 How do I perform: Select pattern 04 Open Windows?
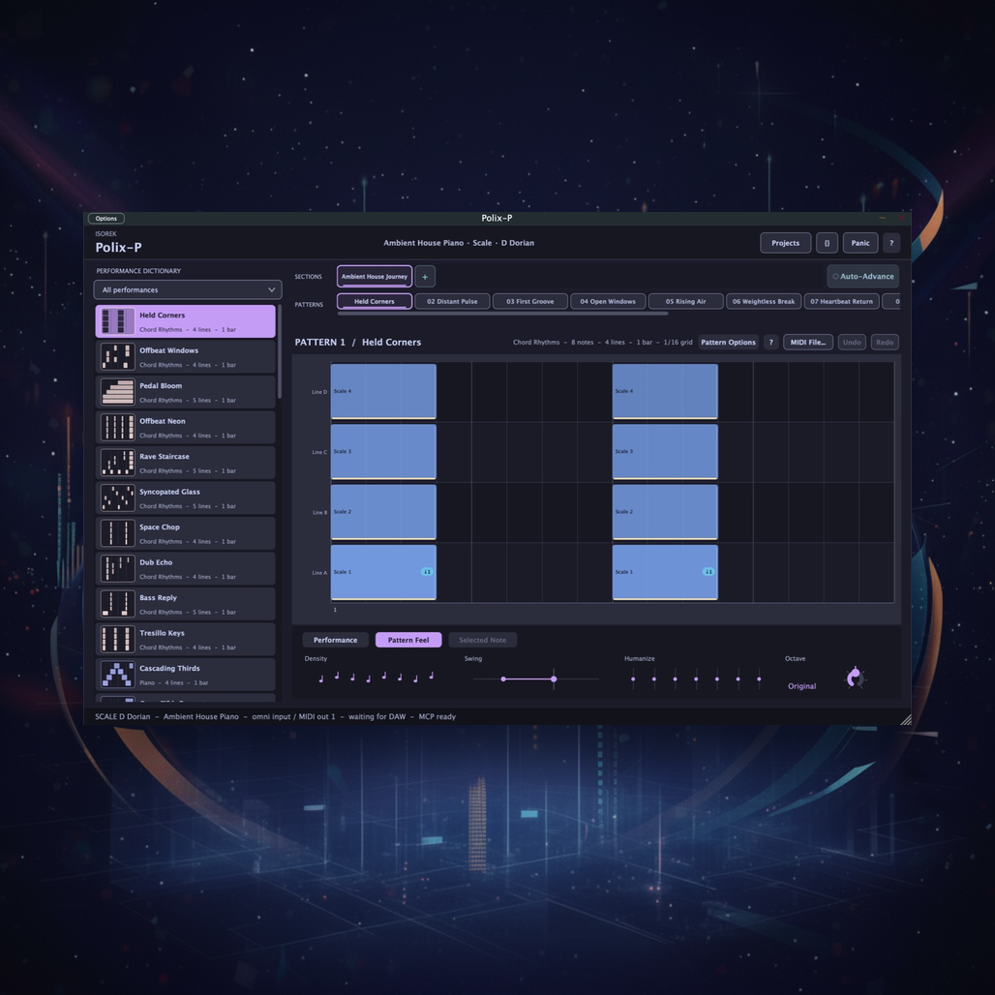[x=608, y=301]
